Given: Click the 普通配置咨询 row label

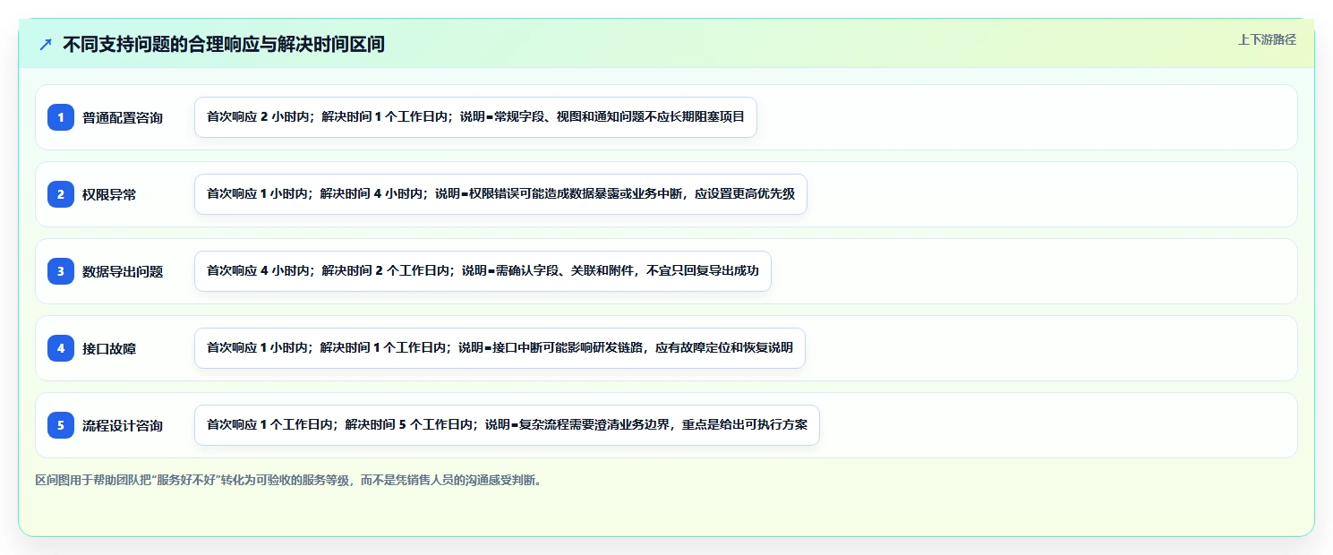Looking at the screenshot, I should click(123, 117).
